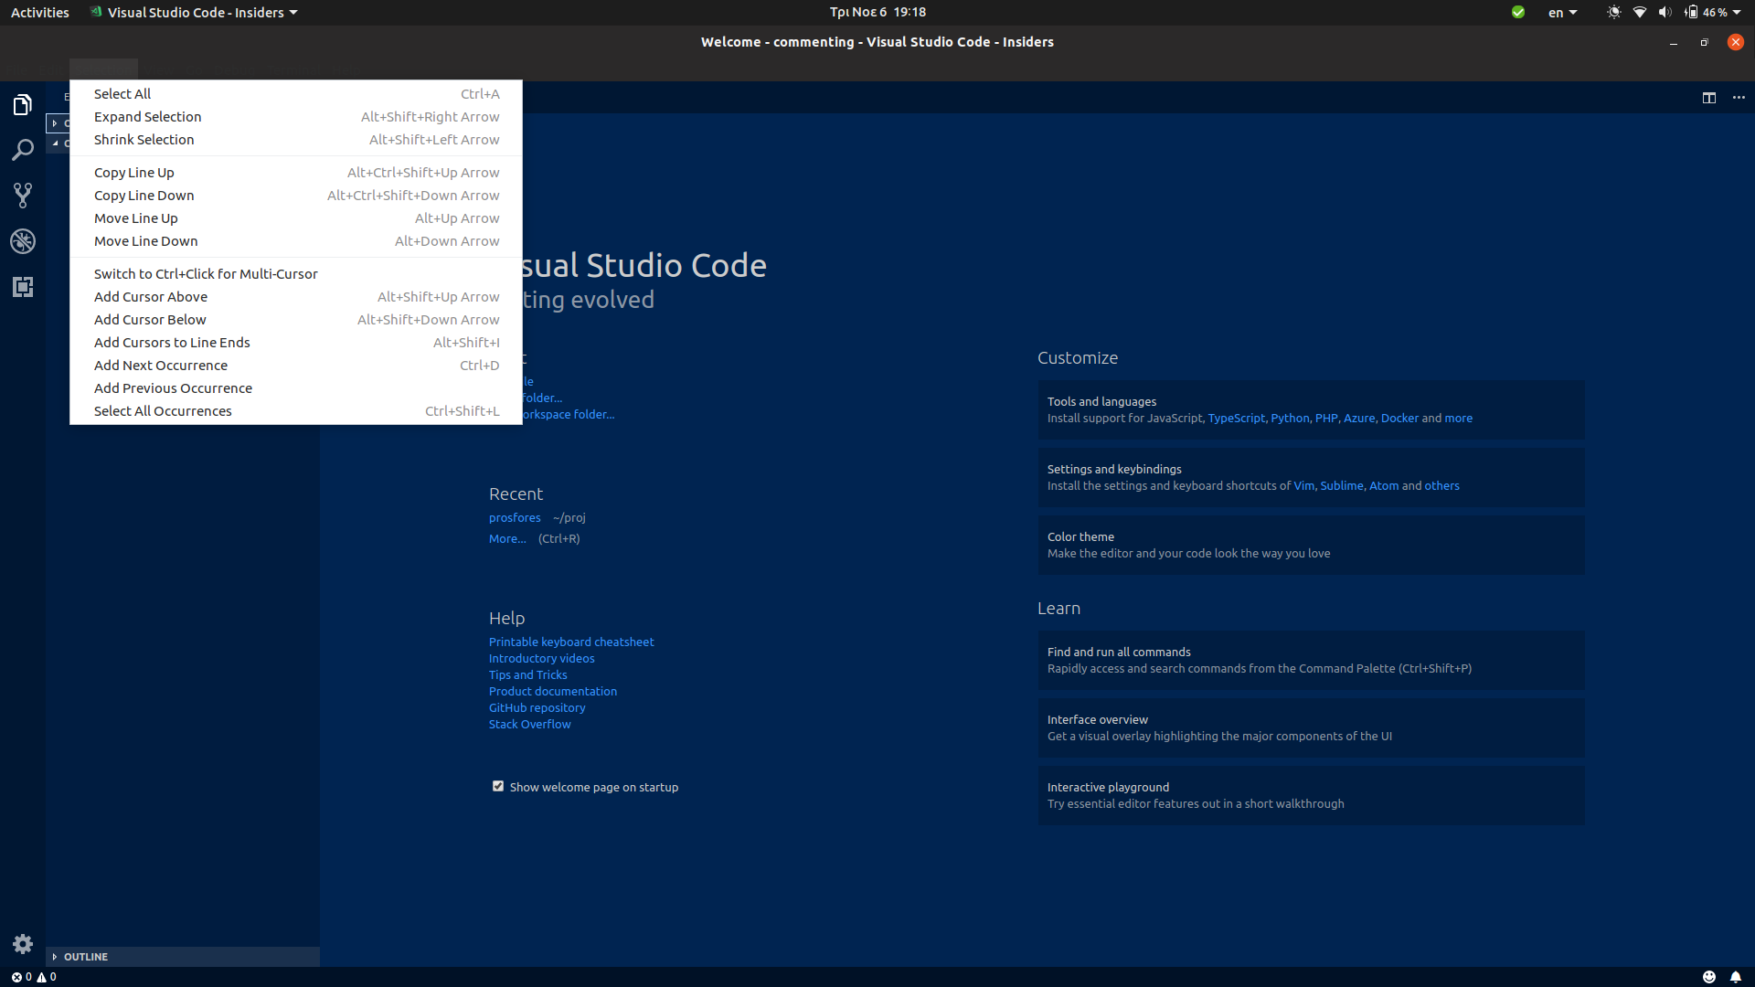The width and height of the screenshot is (1755, 987).
Task: Open the Extensions view icon
Action: point(22,287)
